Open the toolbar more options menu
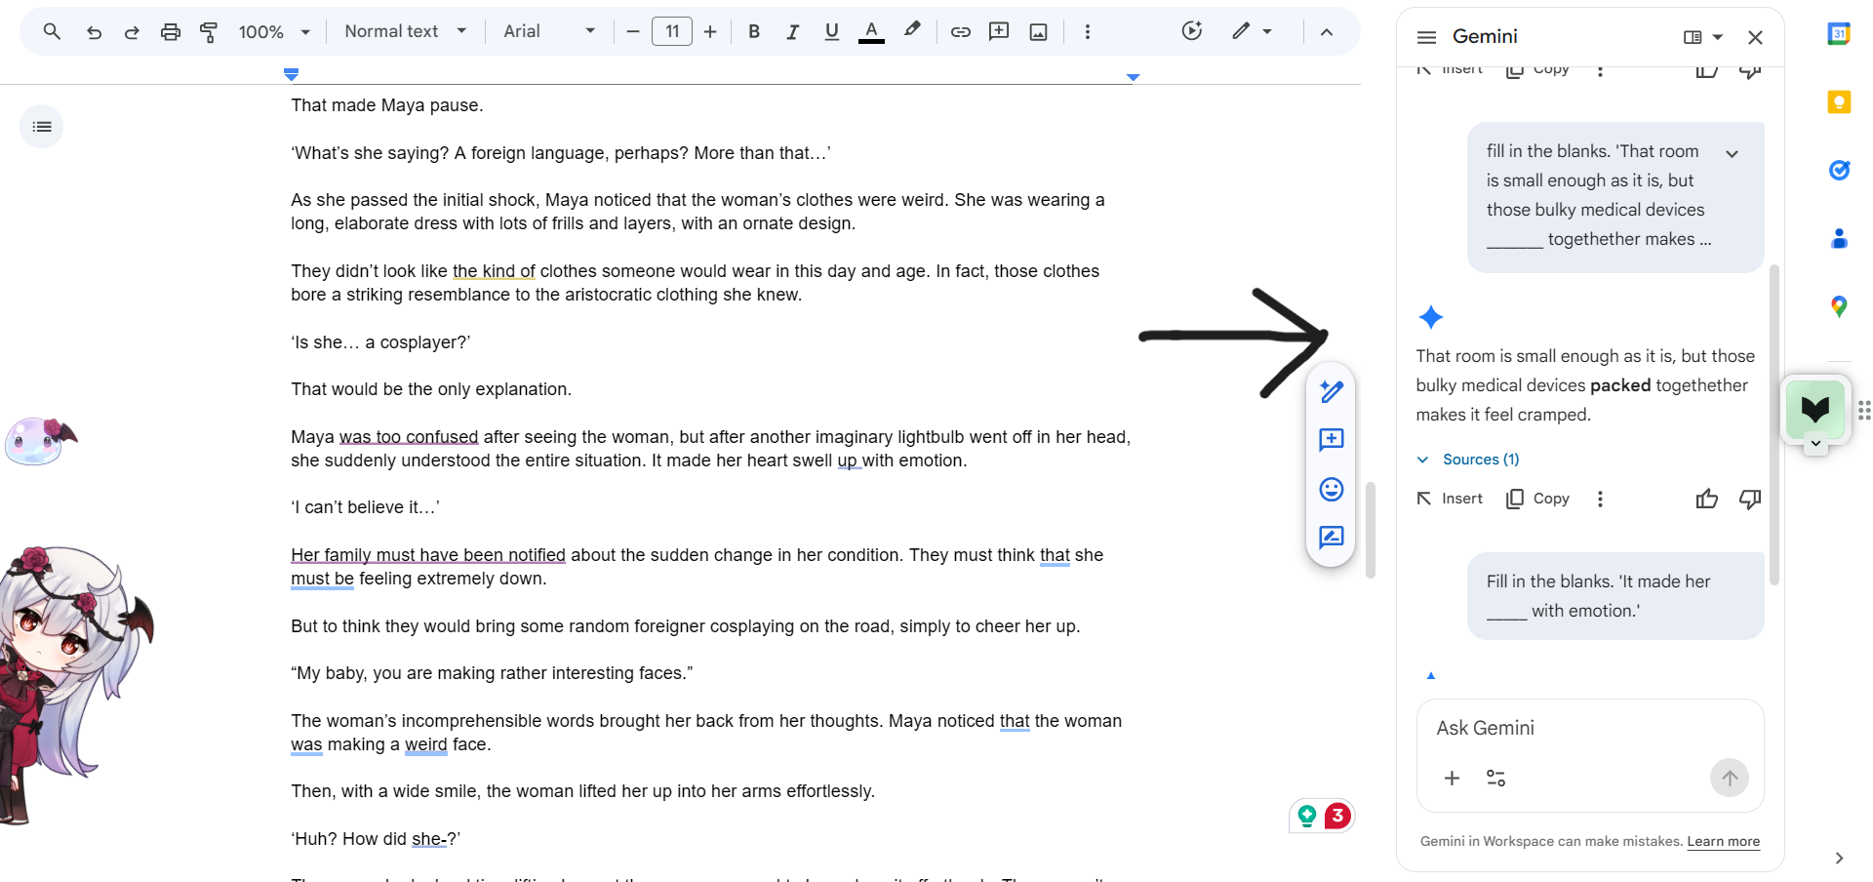 (x=1088, y=32)
